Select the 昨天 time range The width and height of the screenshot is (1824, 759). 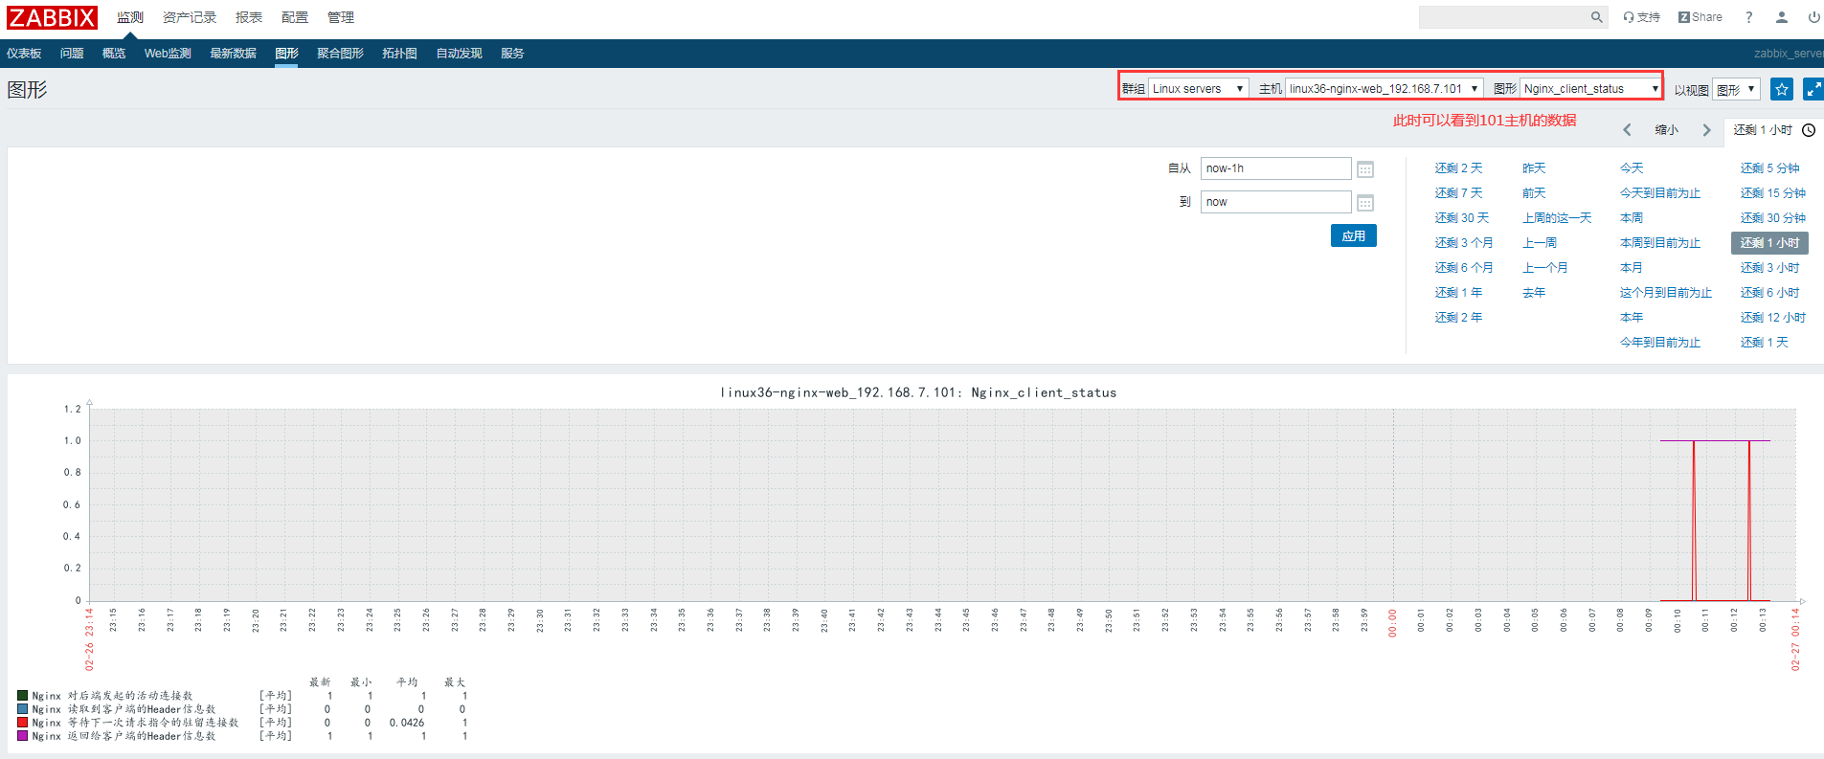pyautogui.click(x=1534, y=168)
